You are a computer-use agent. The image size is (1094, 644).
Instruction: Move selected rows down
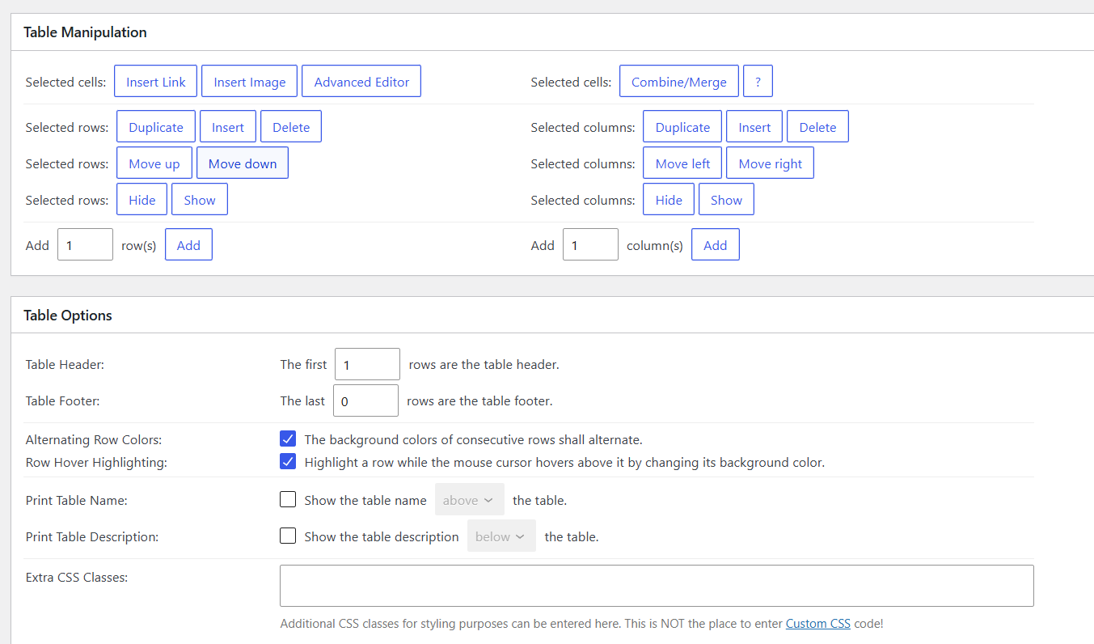243,163
